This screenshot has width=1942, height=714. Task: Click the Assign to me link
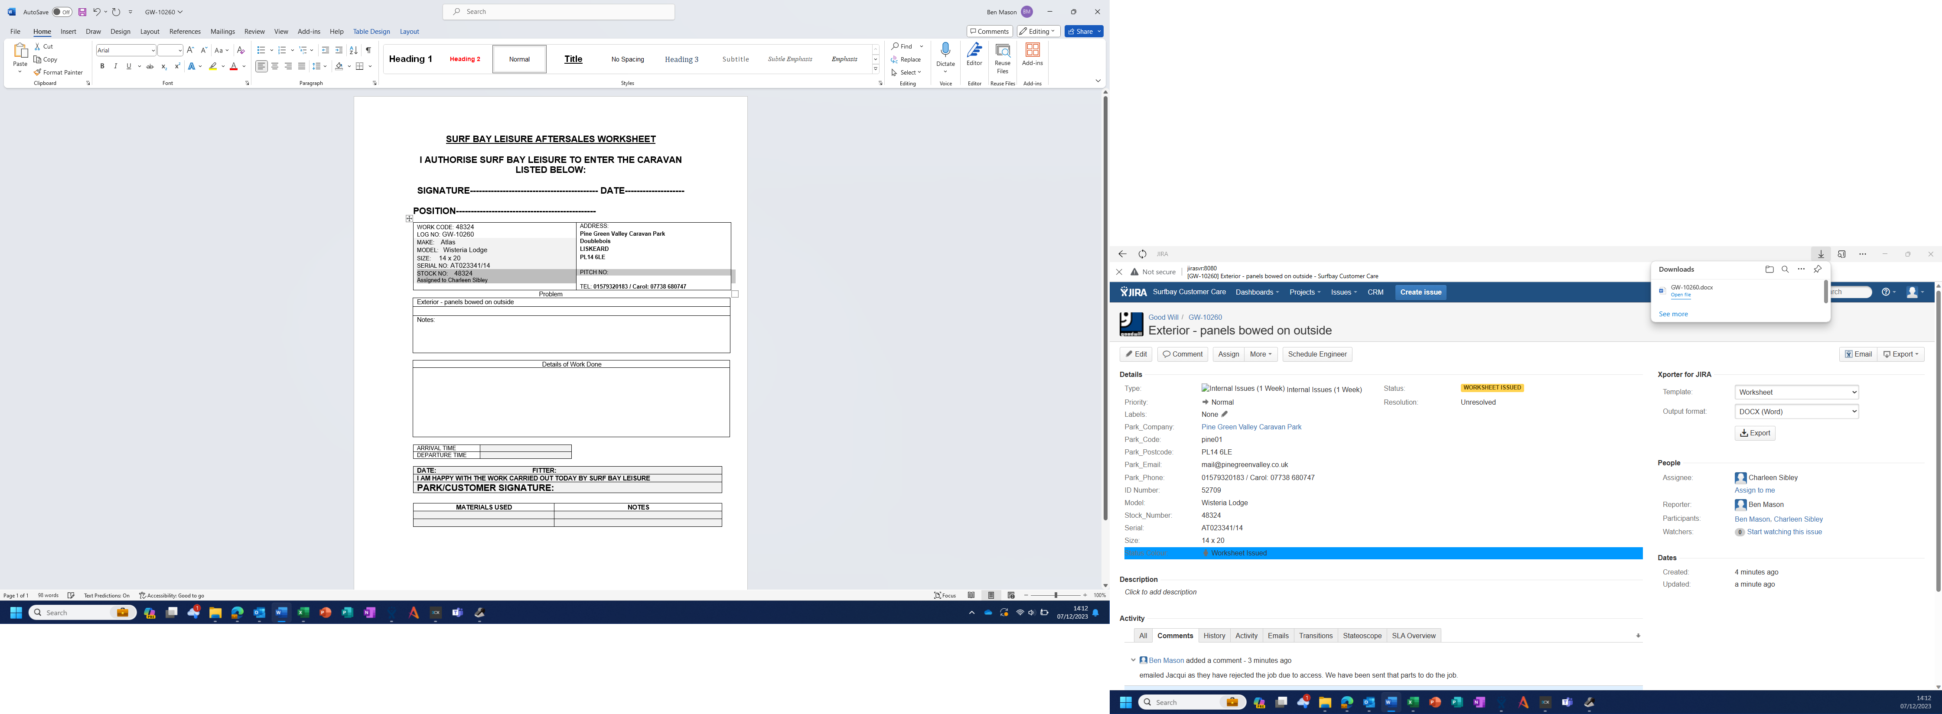coord(1754,490)
